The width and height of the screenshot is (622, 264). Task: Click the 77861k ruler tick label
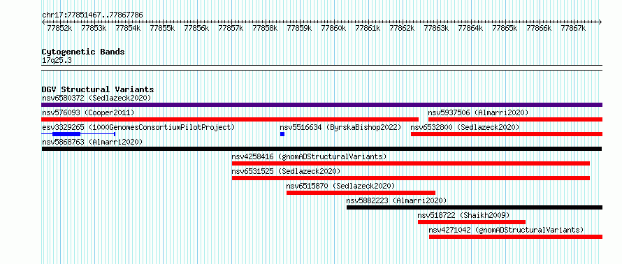(368, 28)
